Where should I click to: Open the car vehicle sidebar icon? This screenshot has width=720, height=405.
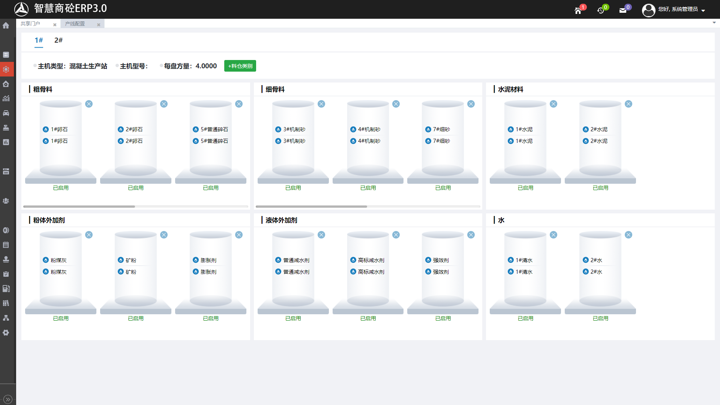[x=6, y=113]
